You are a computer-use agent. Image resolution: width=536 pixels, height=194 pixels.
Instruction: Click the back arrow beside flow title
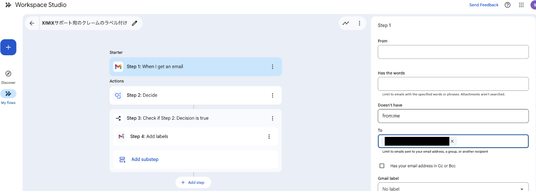tap(32, 23)
